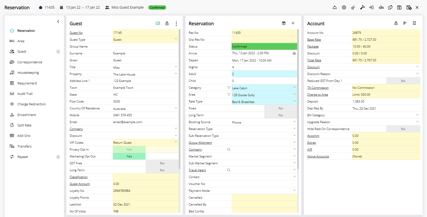Open the Property dropdown showing The Lake House
Image resolution: width=427 pixels, height=217 pixels.
coord(146,74)
